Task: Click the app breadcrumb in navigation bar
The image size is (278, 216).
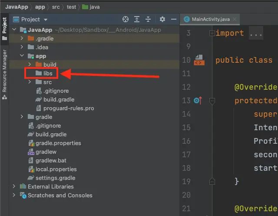Action: click(40, 7)
